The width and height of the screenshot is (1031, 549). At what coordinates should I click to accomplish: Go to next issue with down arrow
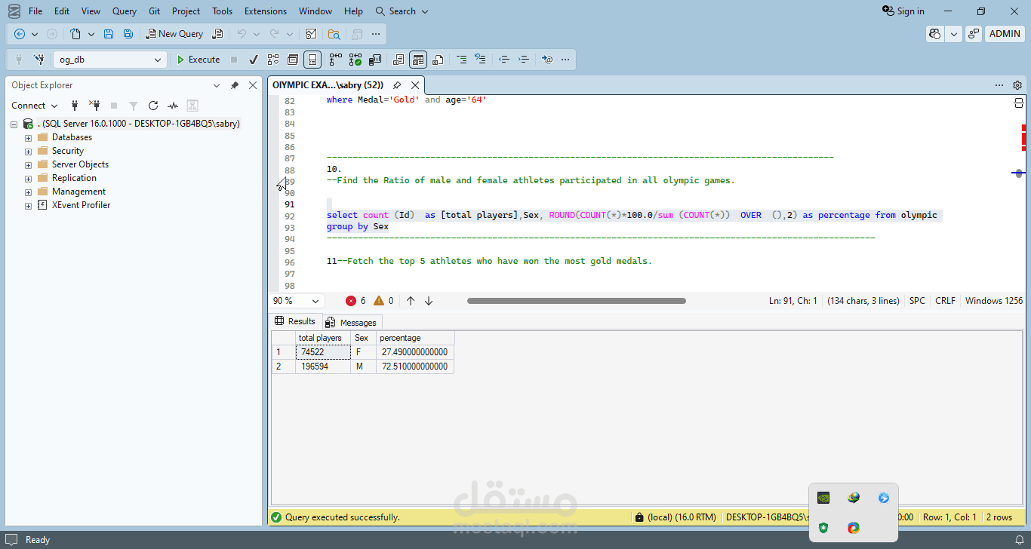(x=429, y=301)
